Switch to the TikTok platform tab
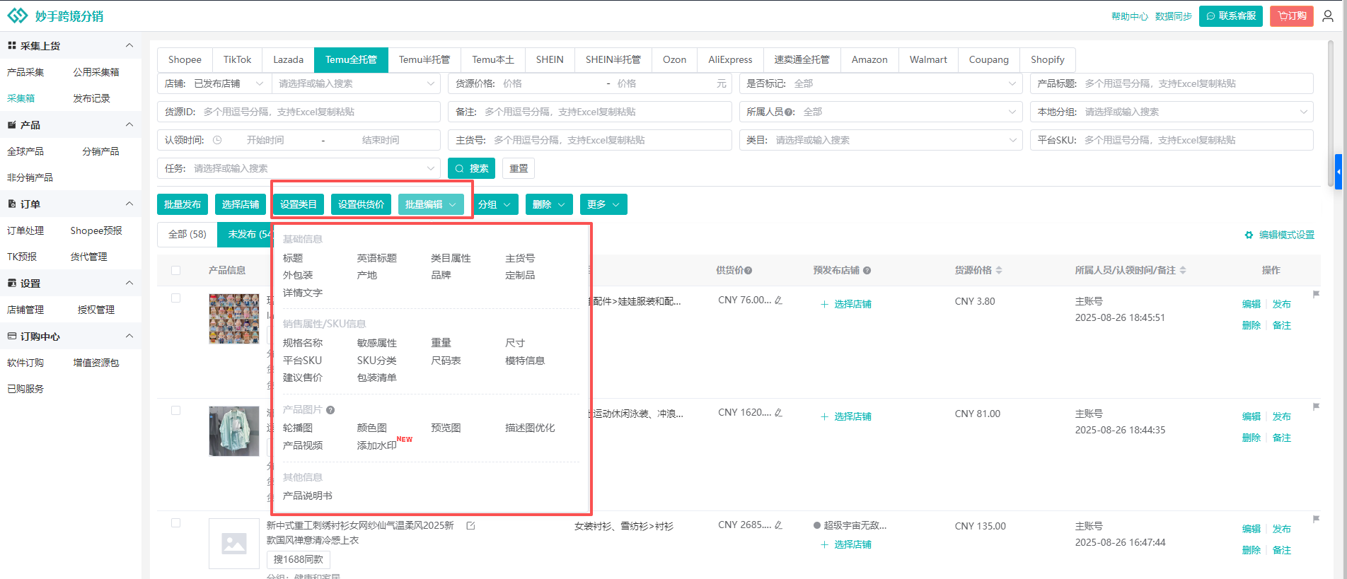1347x579 pixels. click(x=237, y=59)
